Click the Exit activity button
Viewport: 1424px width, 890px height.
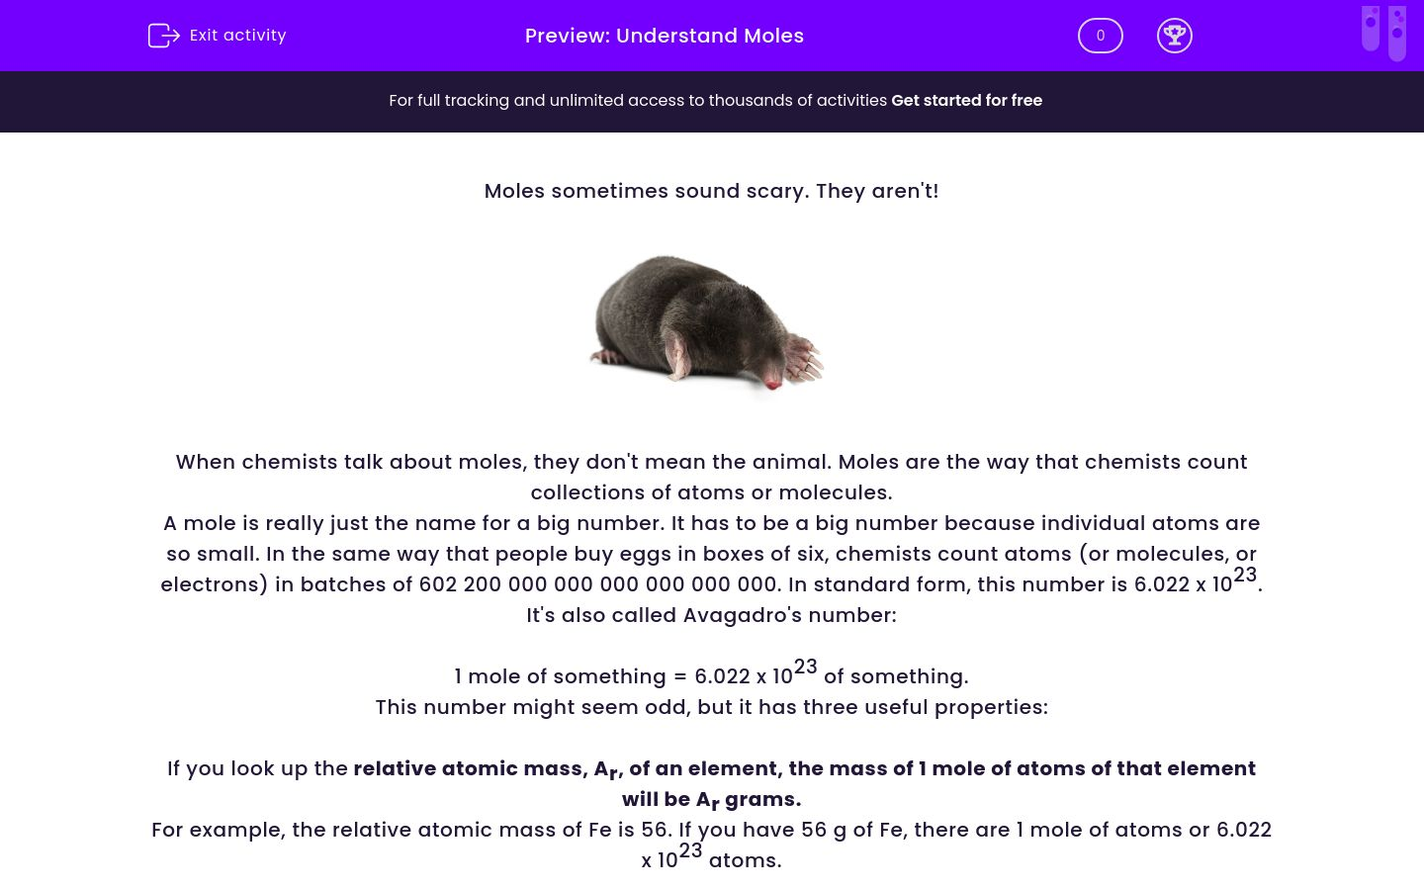pyautogui.click(x=217, y=36)
